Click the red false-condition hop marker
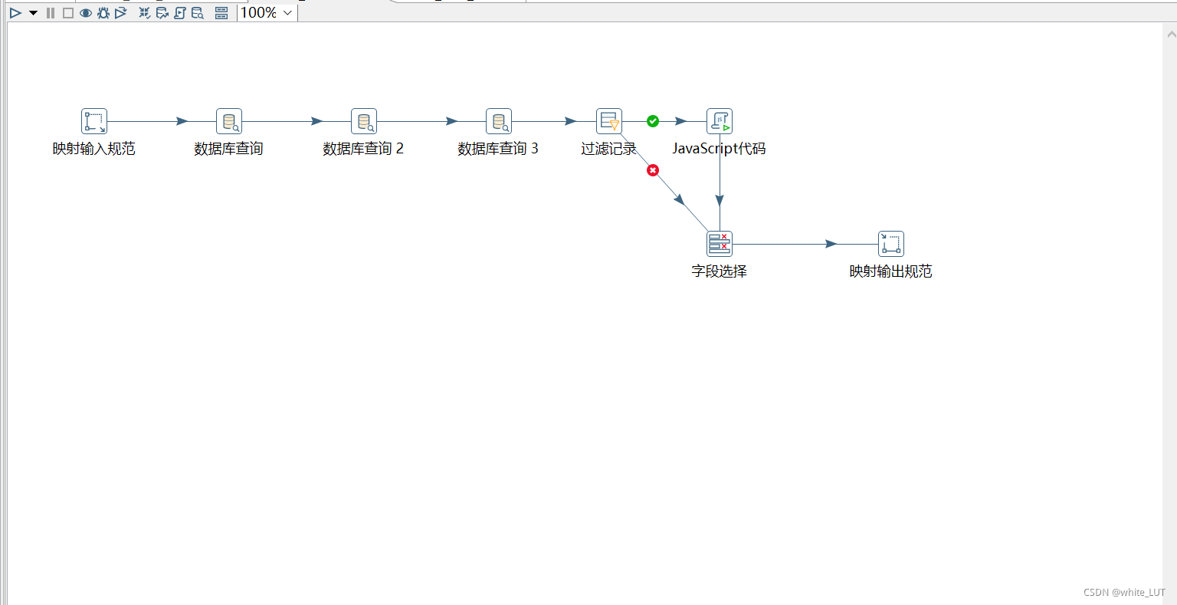Screen dimensions: 1177x605 pyautogui.click(x=653, y=170)
